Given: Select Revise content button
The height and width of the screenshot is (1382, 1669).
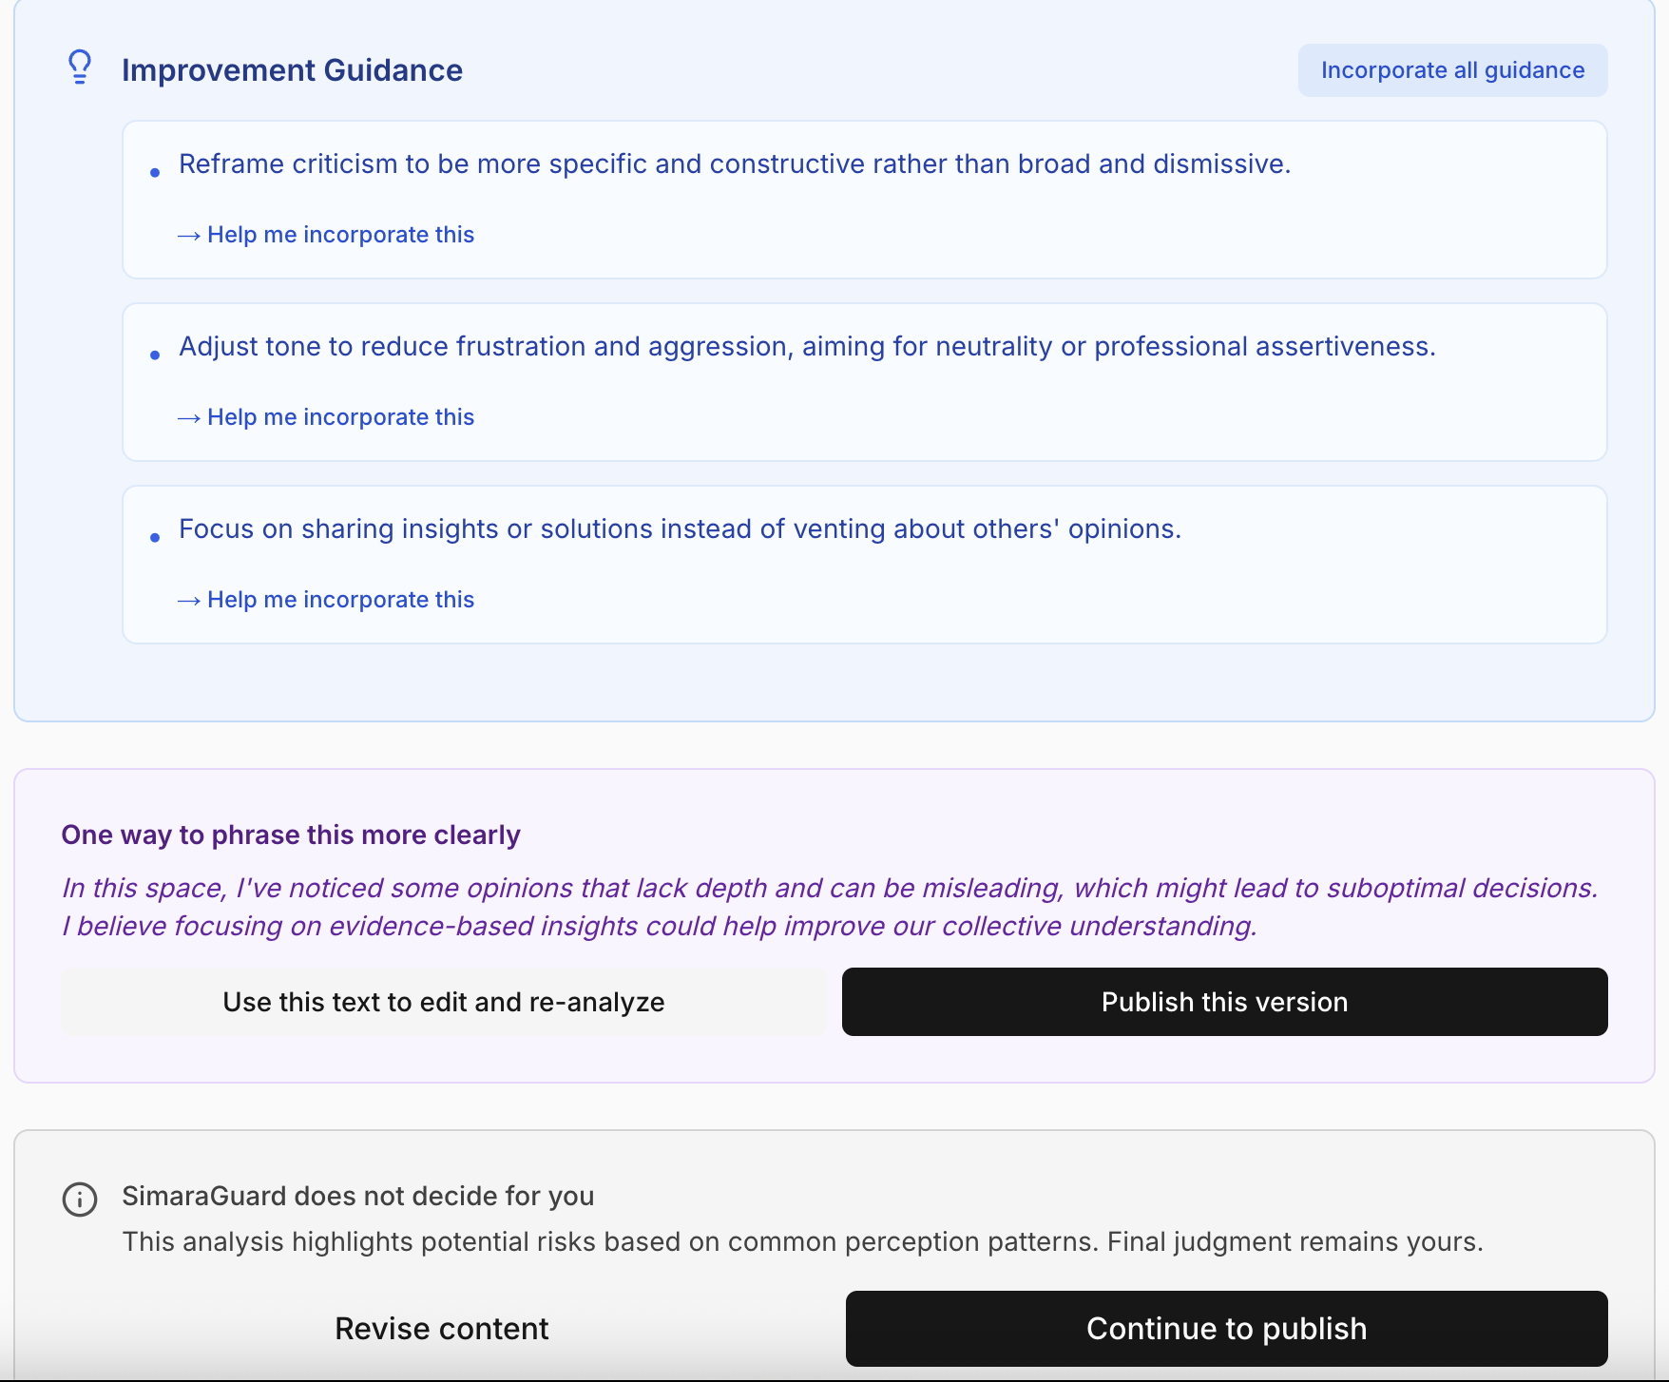Looking at the screenshot, I should click(x=442, y=1329).
